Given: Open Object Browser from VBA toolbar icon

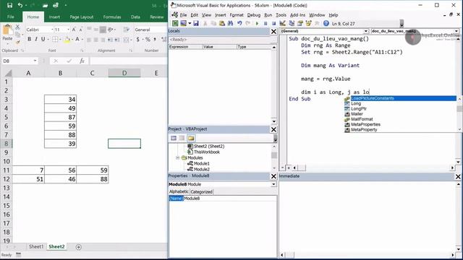Looking at the screenshot, I should [x=309, y=23].
